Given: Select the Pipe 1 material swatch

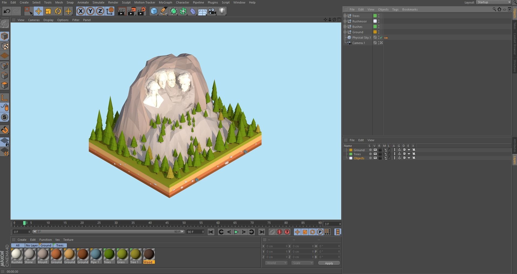Looking at the screenshot, I should coord(96,256).
